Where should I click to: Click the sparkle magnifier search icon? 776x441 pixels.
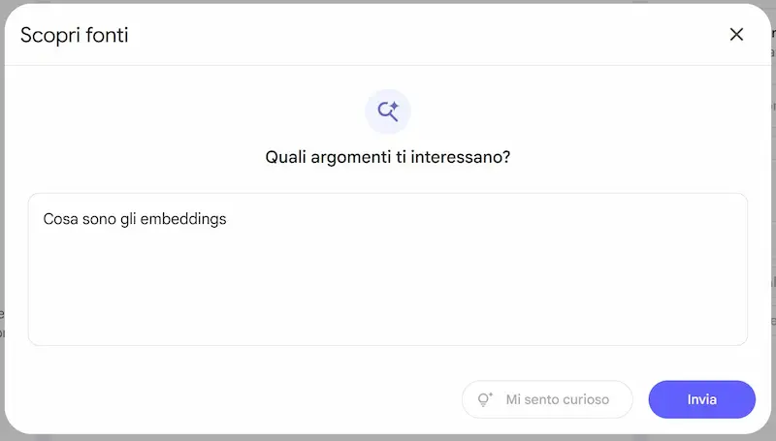[x=388, y=111]
